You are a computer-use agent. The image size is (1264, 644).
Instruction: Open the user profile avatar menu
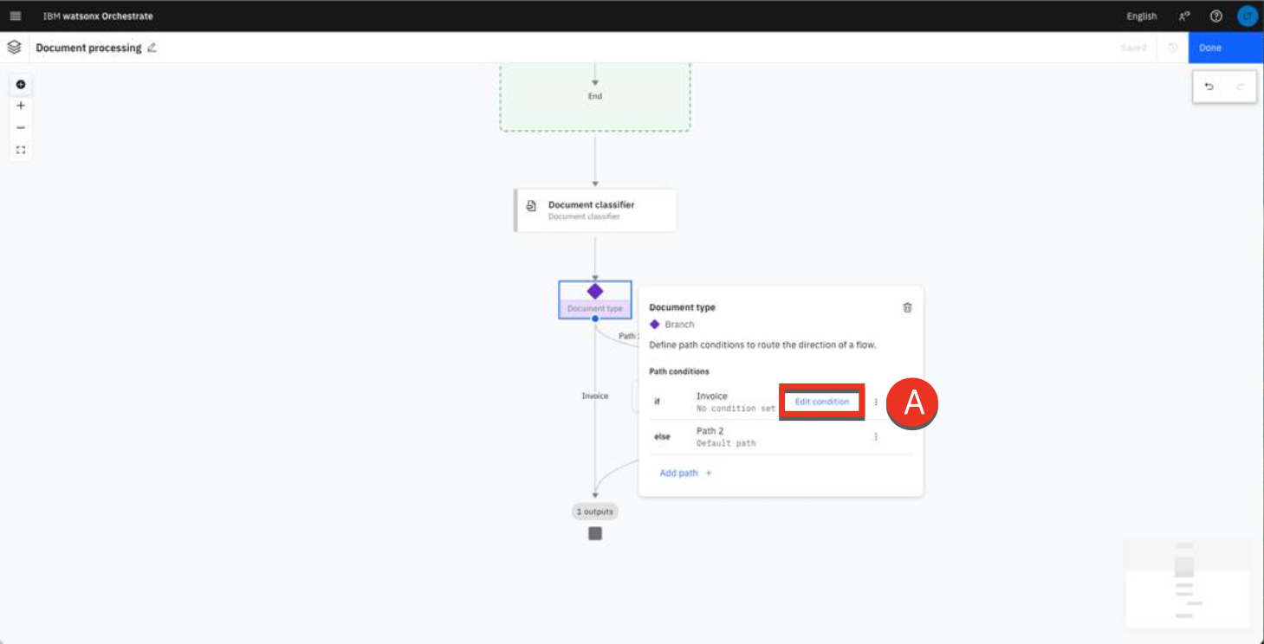pos(1247,16)
